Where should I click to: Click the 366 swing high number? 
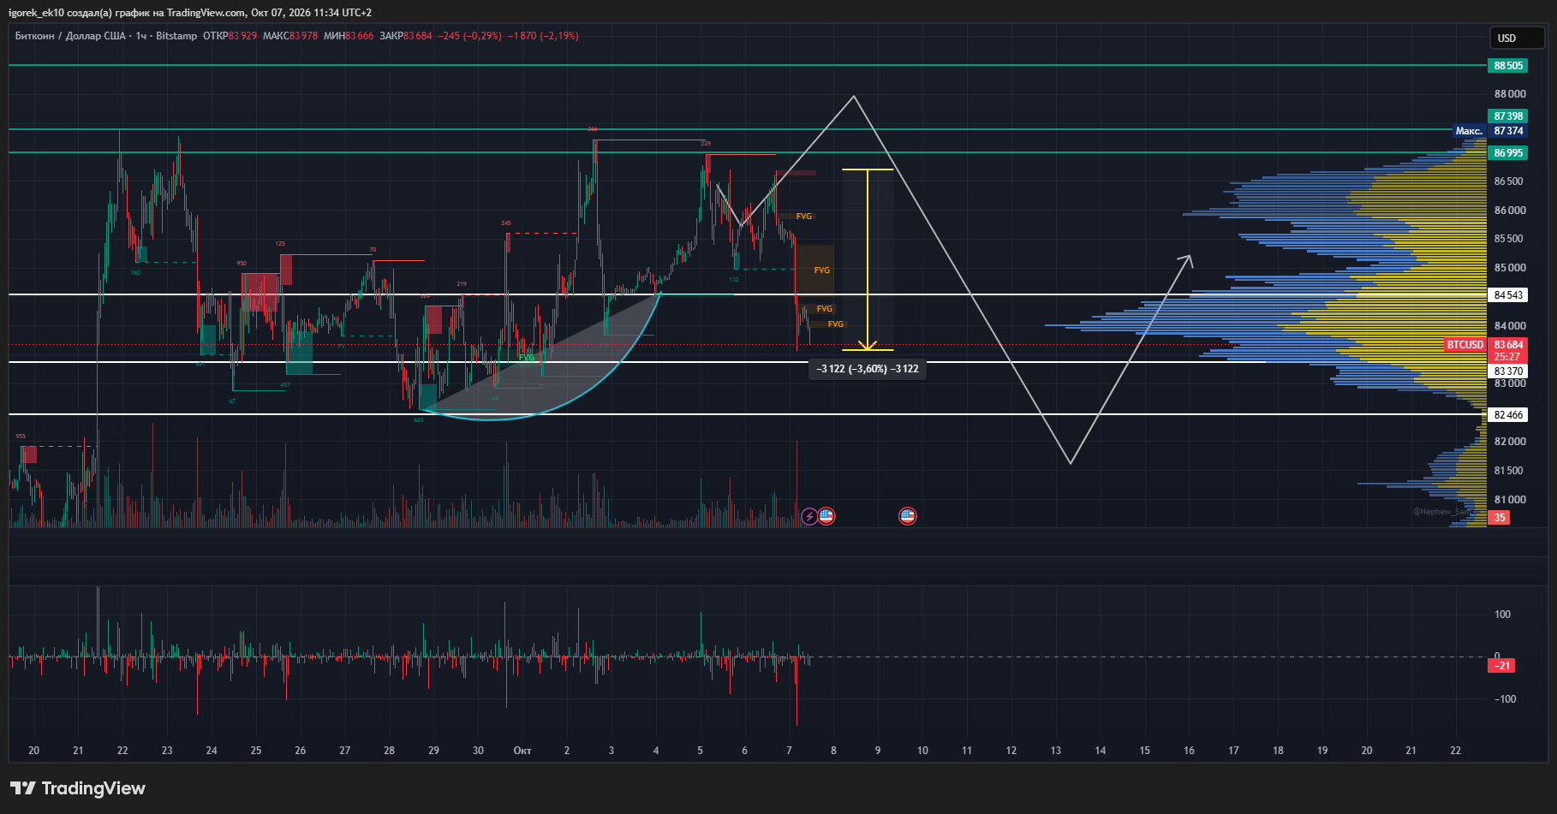click(x=593, y=129)
